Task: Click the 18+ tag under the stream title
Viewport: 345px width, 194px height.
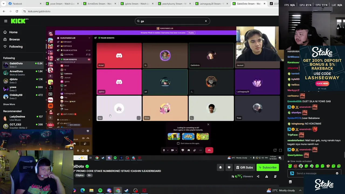Action: 89,175
